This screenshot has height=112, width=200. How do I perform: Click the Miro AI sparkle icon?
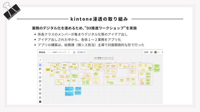[x=40, y=60]
